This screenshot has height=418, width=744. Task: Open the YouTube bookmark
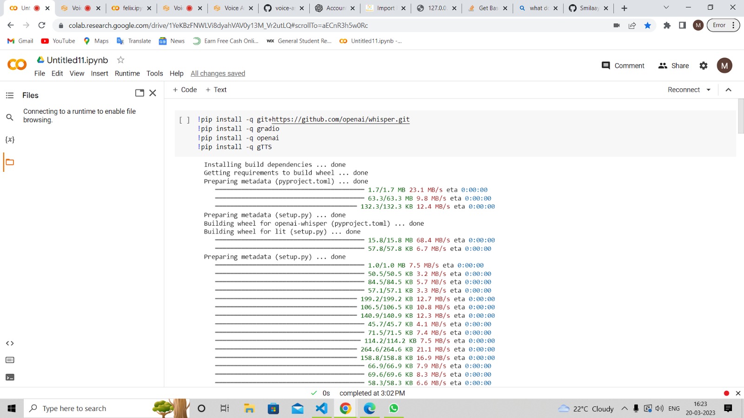point(58,41)
